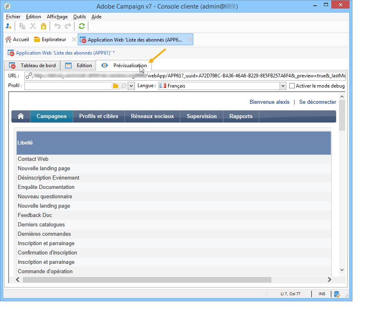Click the Adobe Campaign app icon in title bar
Viewport: 374px width, 318px height.
pyautogui.click(x=7, y=6)
